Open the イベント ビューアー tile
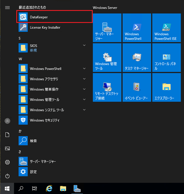 (137, 87)
